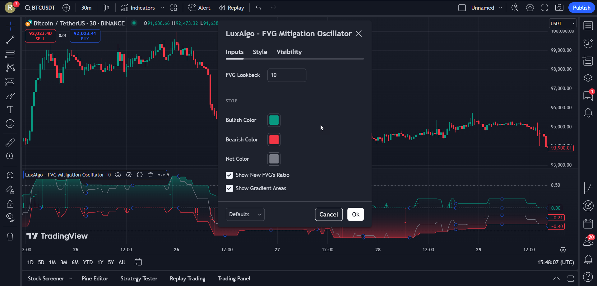
Task: Select the Inputs tab
Action: coord(235,52)
